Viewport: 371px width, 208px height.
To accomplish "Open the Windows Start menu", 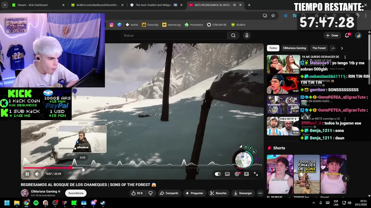I will pos(7,203).
